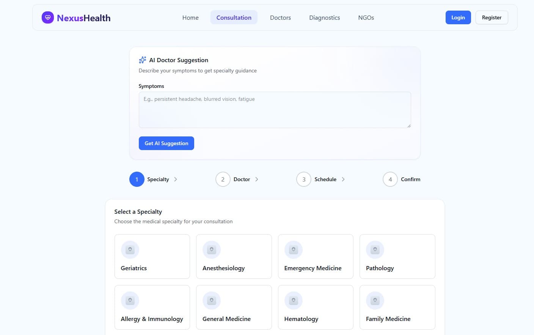Select the Geriatrics specialty icon
Screen dimensions: 534x335
pos(130,250)
